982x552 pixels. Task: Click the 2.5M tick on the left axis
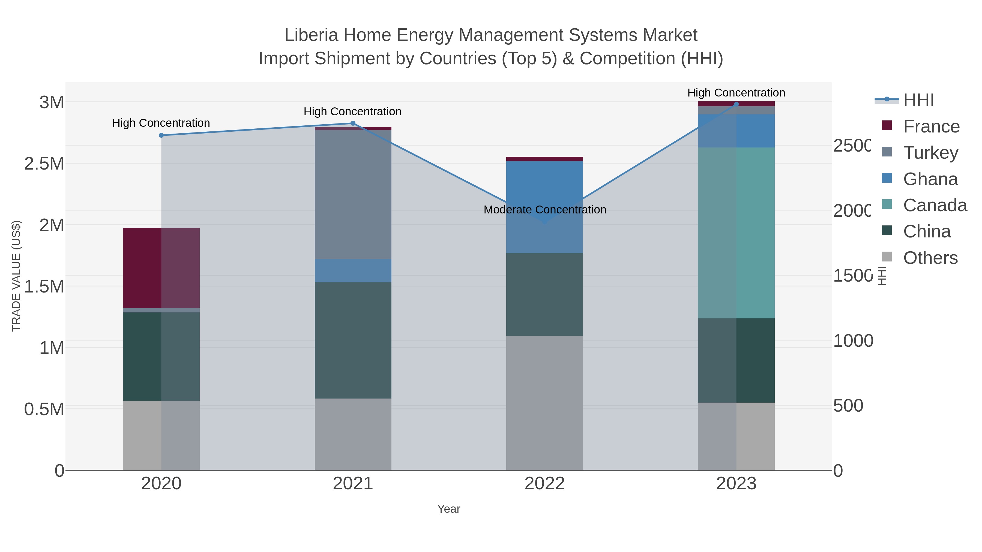44,164
